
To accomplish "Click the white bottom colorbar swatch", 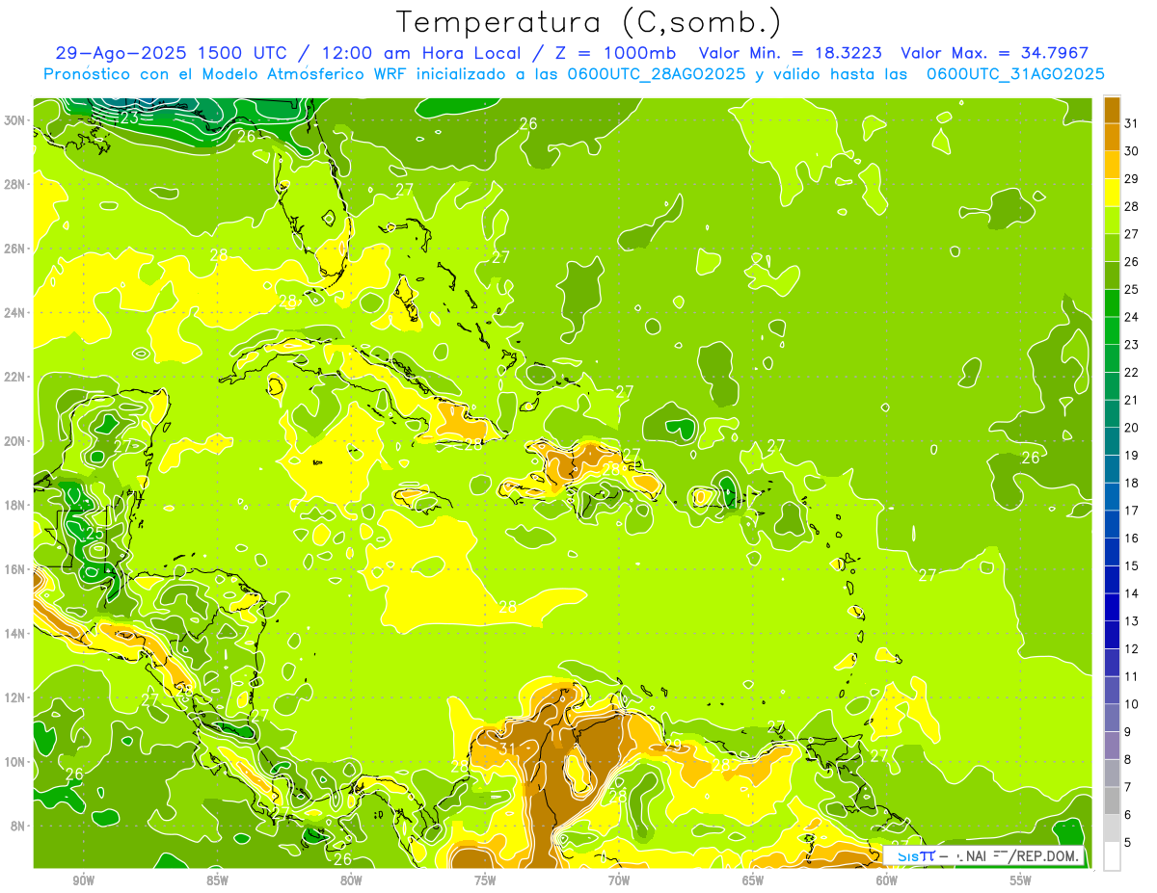I will pyautogui.click(x=1112, y=855).
